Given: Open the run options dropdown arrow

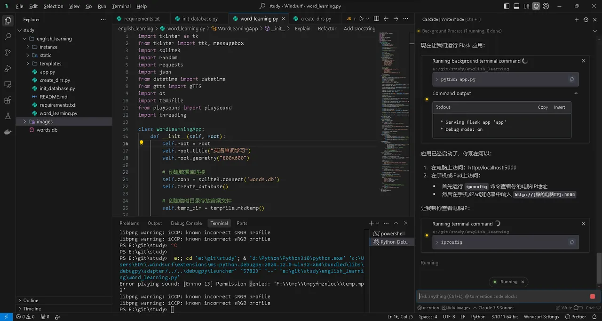Looking at the screenshot, I should click(x=368, y=19).
